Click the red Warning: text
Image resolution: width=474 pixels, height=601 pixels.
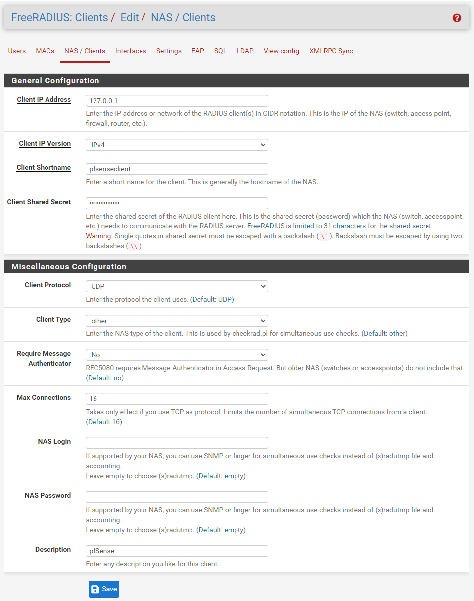point(99,236)
